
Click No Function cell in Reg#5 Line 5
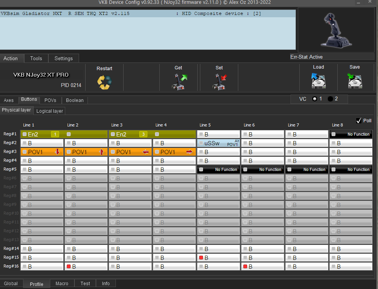pyautogui.click(x=218, y=169)
